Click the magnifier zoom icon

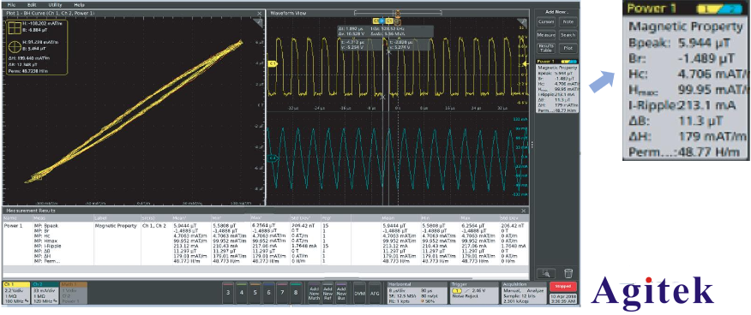point(546,273)
